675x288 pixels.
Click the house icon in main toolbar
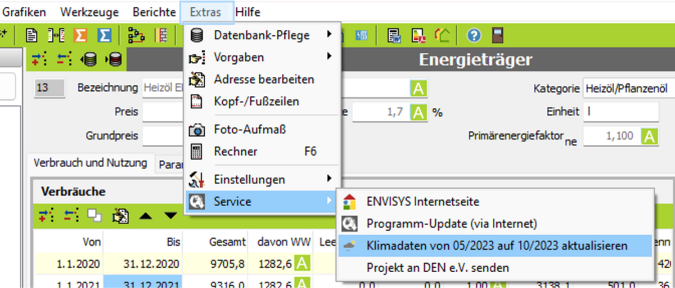442,35
